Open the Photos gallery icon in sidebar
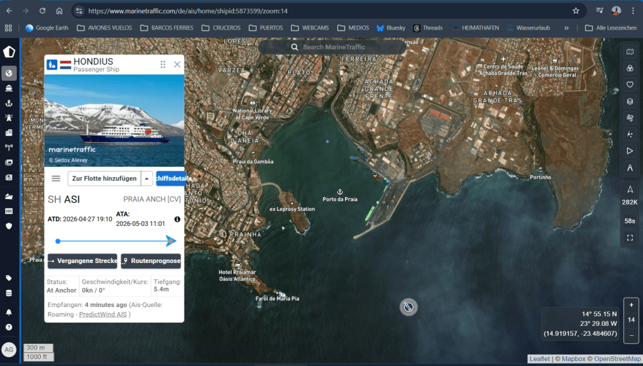643x366 pixels. pyautogui.click(x=9, y=163)
